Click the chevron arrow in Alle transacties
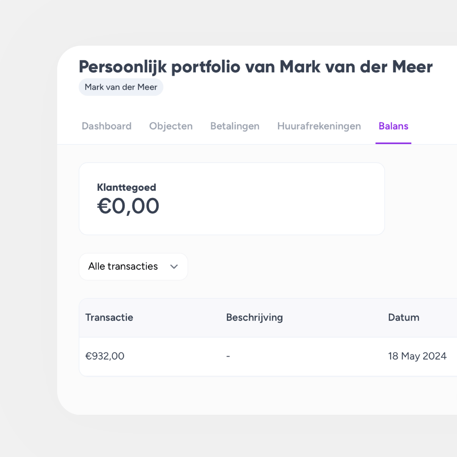Viewport: 457px width, 457px height. pyautogui.click(x=174, y=267)
